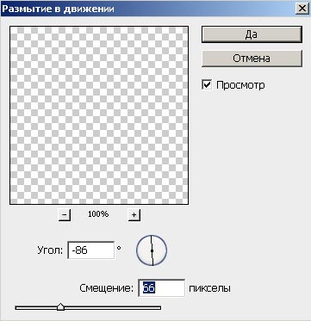
Task: Click the circular angle dial
Action: [152, 250]
